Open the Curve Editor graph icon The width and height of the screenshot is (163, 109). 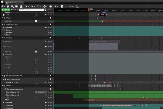77,6
